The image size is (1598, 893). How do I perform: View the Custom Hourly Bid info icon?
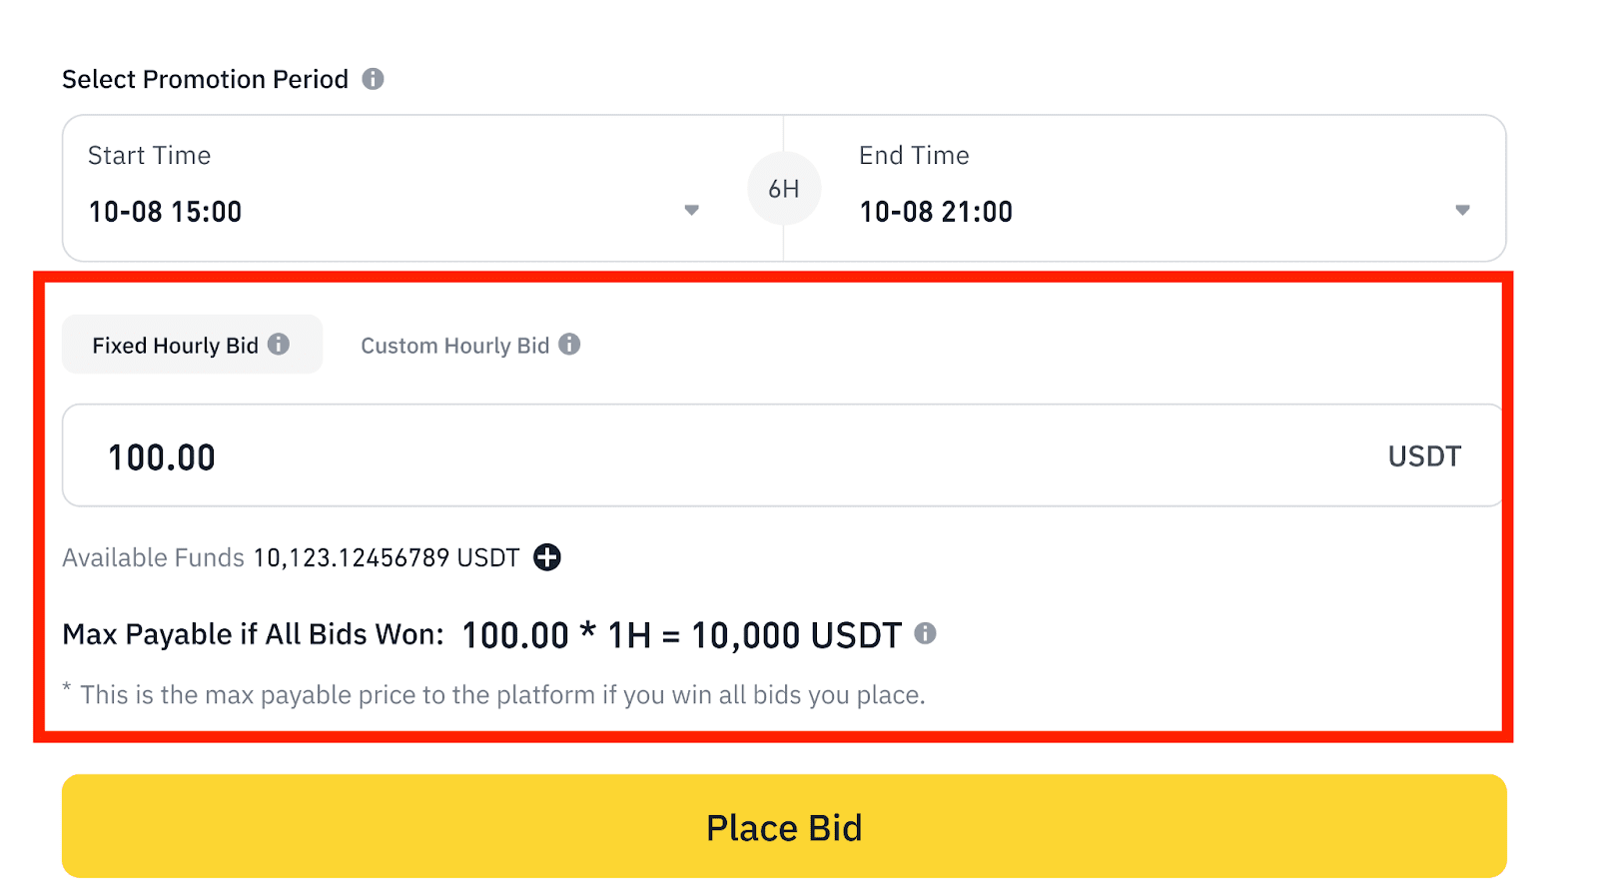click(x=571, y=345)
